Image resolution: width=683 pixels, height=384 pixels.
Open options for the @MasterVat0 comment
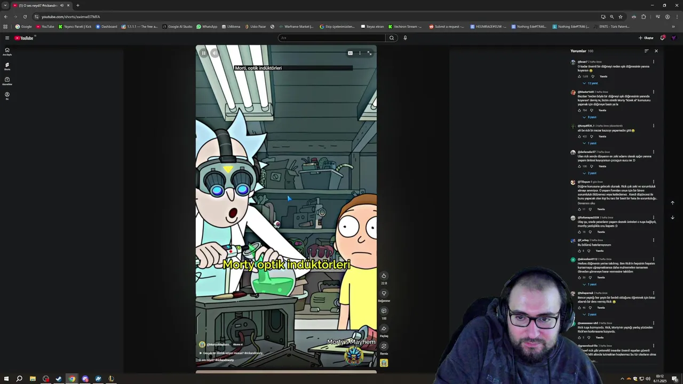coord(653,92)
